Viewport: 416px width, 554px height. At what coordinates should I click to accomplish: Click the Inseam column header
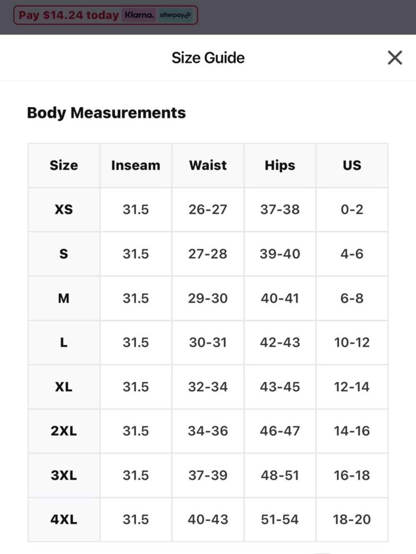[136, 165]
